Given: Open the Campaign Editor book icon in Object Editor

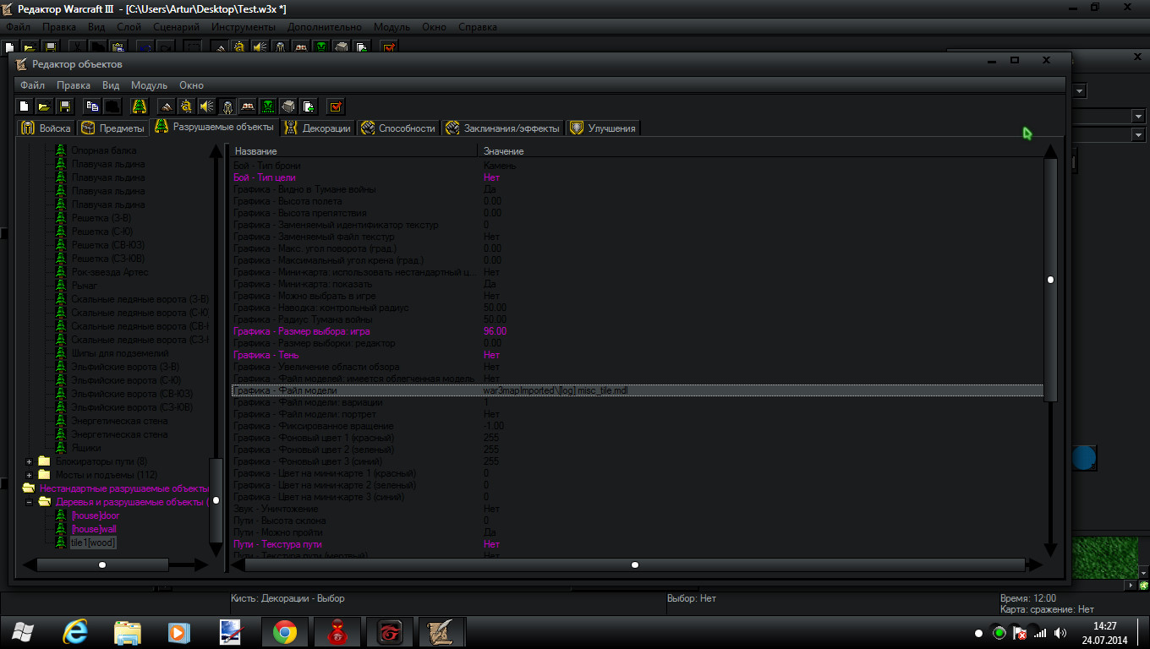Looking at the screenshot, I should coord(248,106).
